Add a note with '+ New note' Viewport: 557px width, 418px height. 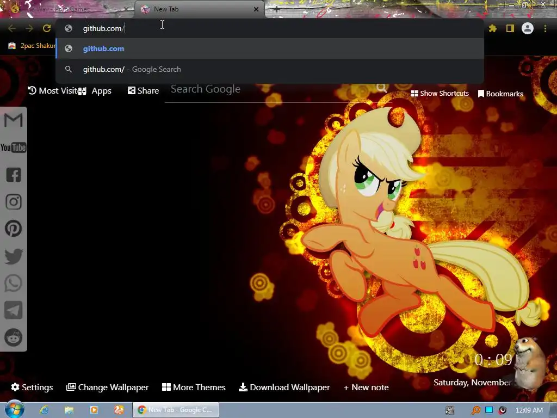coord(366,387)
